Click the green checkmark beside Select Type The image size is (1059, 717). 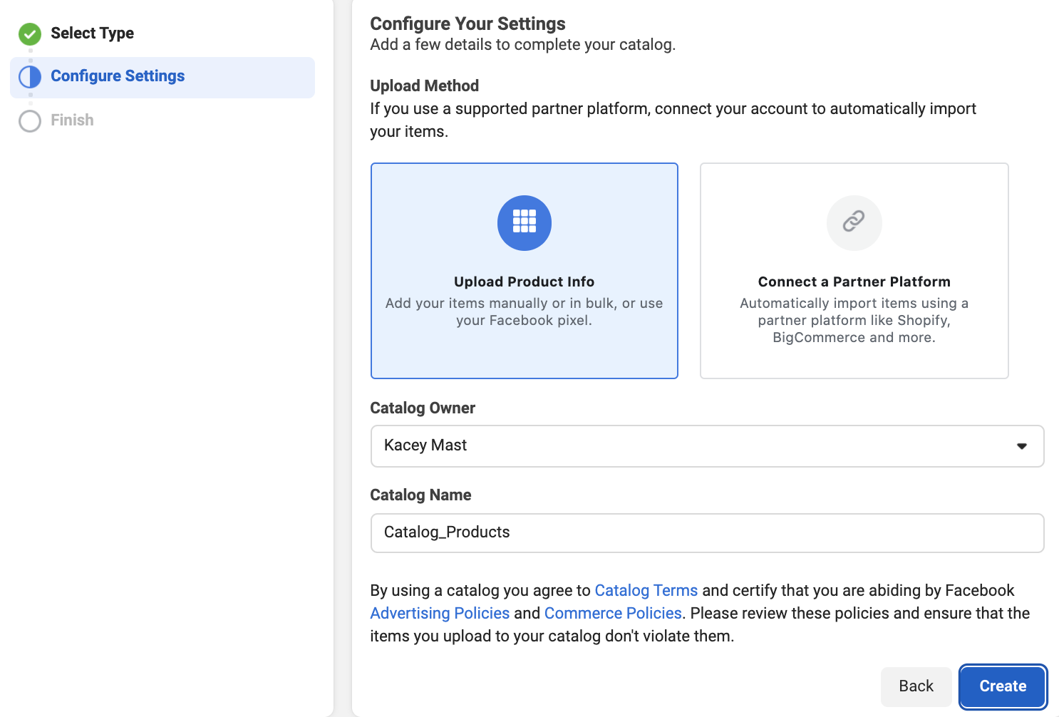pos(30,33)
